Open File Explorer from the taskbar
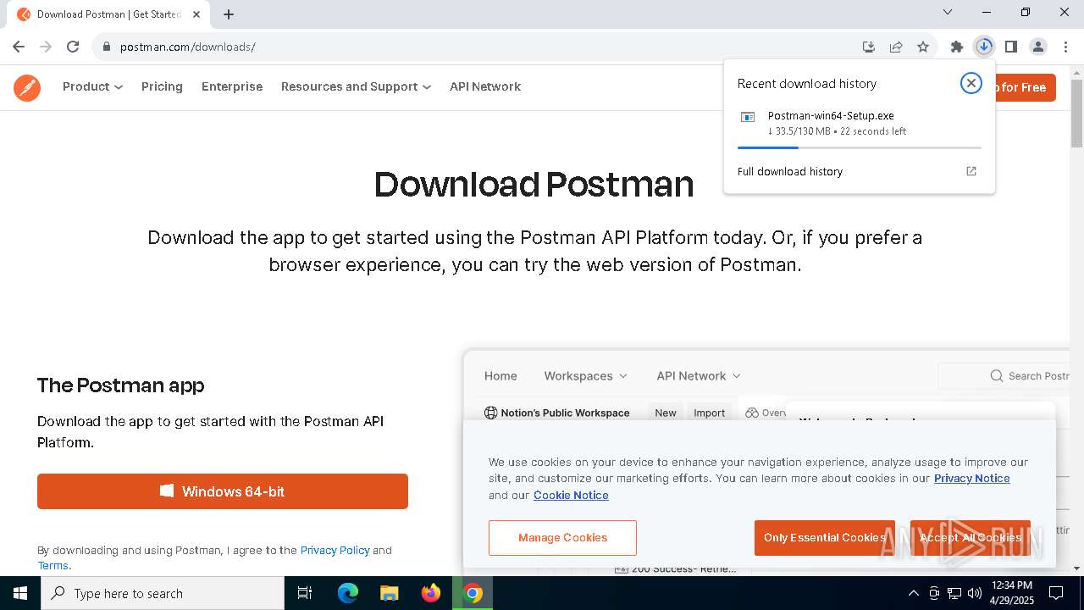 pyautogui.click(x=389, y=593)
